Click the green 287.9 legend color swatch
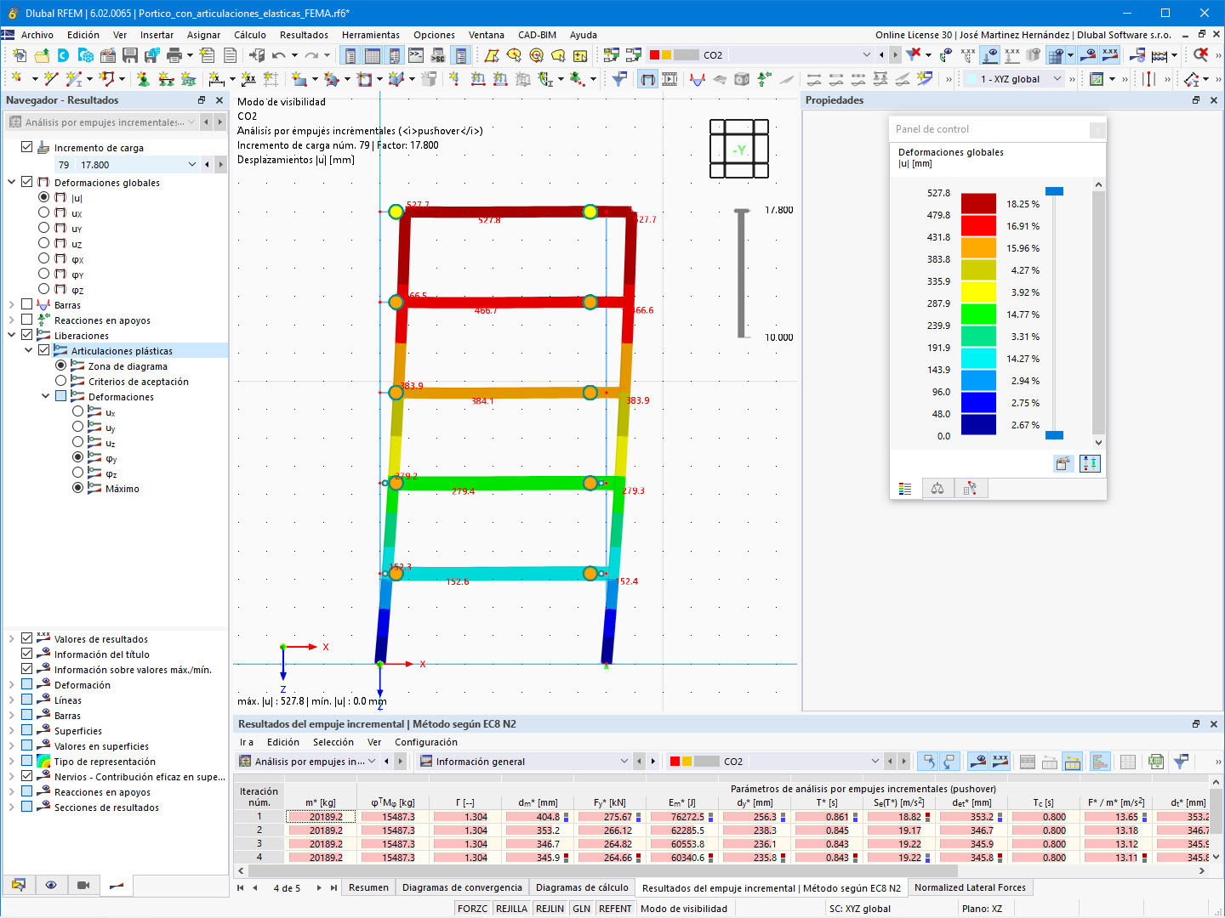The image size is (1225, 918). [x=978, y=314]
